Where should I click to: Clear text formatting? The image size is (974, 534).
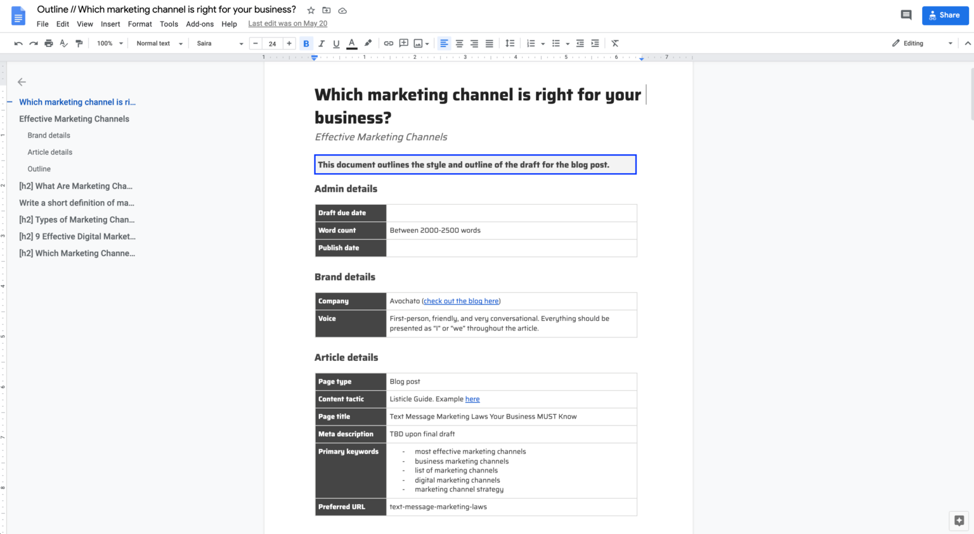coord(615,43)
